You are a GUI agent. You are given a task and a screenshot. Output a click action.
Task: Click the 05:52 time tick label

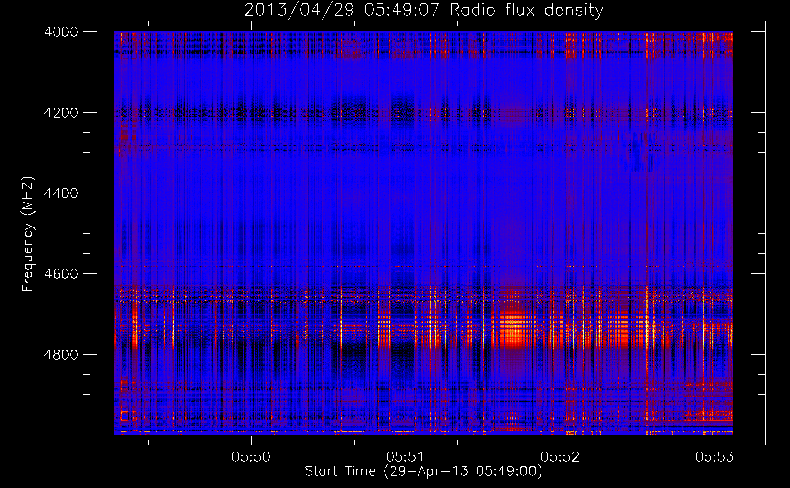click(561, 457)
